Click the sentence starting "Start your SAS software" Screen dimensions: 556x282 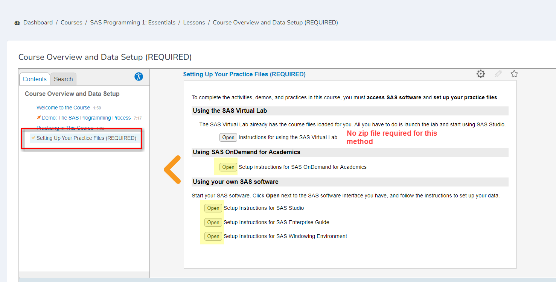point(346,196)
